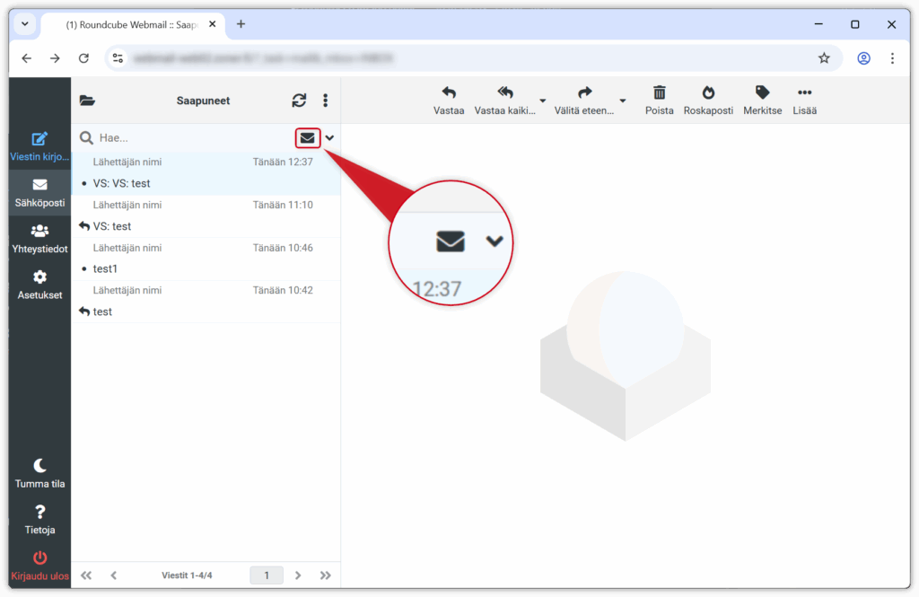
Task: Open Yhteystiedot contacts section
Action: click(39, 238)
